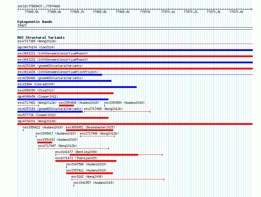
Task: Select esv2717489 (Wong2012b) label
Action: click(x=103, y=109)
